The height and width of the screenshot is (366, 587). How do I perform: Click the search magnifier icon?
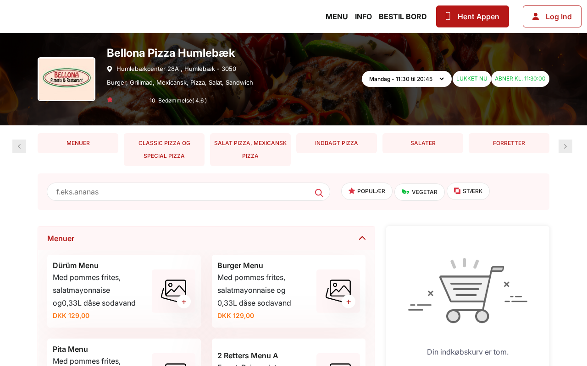[x=319, y=193]
